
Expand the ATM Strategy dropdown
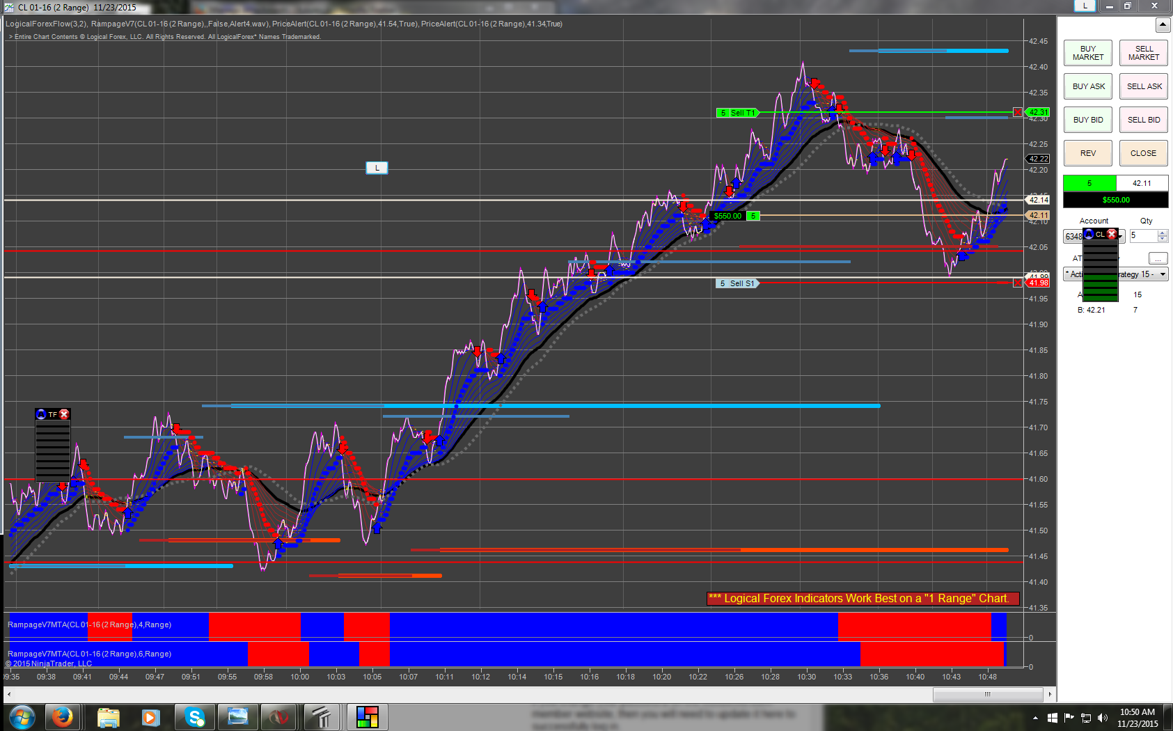(1163, 274)
